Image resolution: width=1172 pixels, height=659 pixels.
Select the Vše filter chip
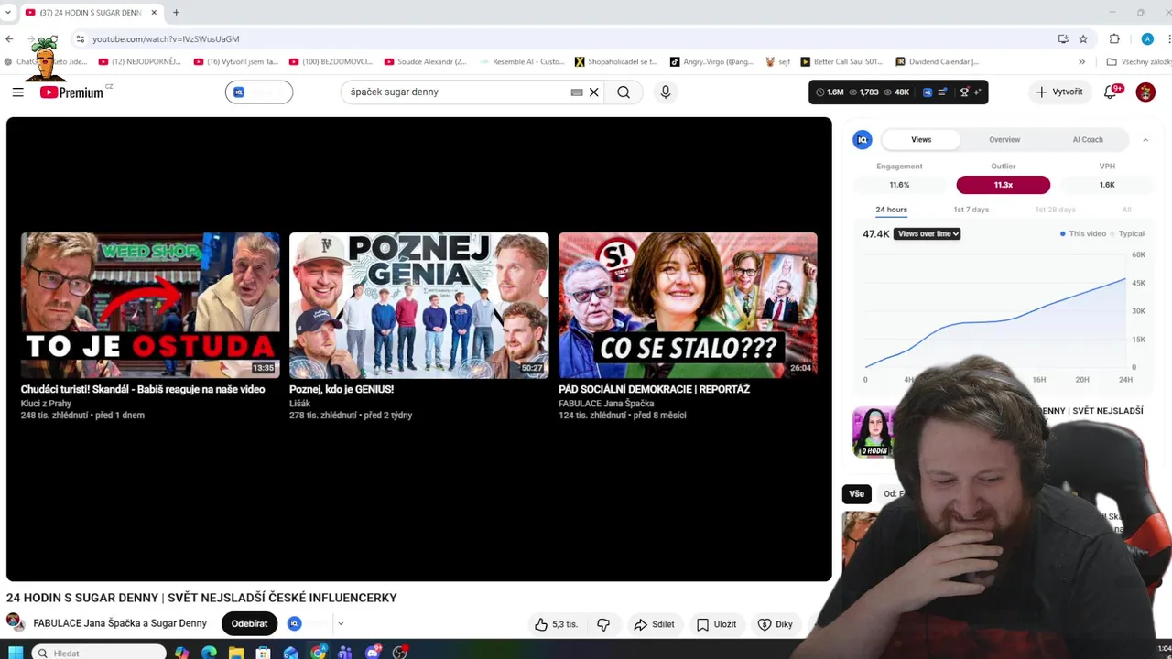click(856, 493)
